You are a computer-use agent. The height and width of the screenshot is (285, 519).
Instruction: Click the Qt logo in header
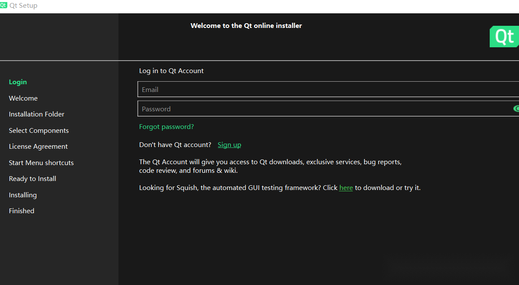[x=504, y=37]
